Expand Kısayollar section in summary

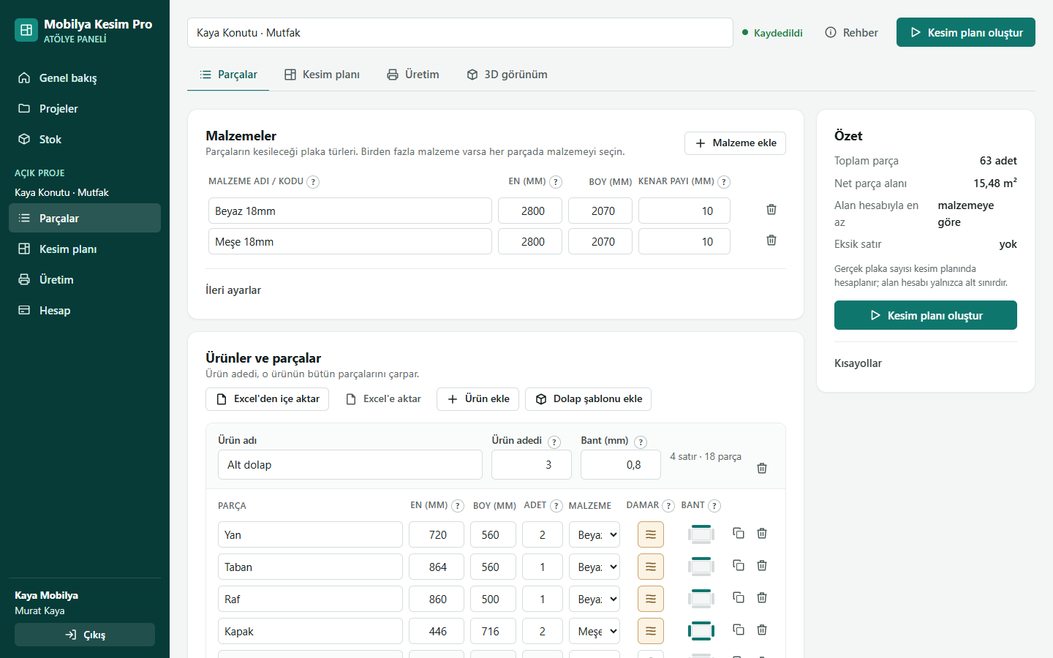(x=858, y=363)
